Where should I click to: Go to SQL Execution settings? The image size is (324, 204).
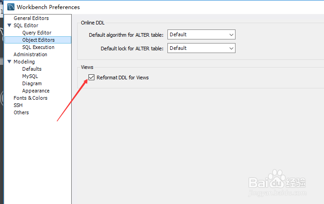pos(38,47)
